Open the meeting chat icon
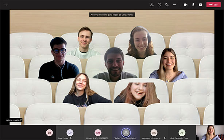The height and width of the screenshot is (140, 224). click(159, 5)
